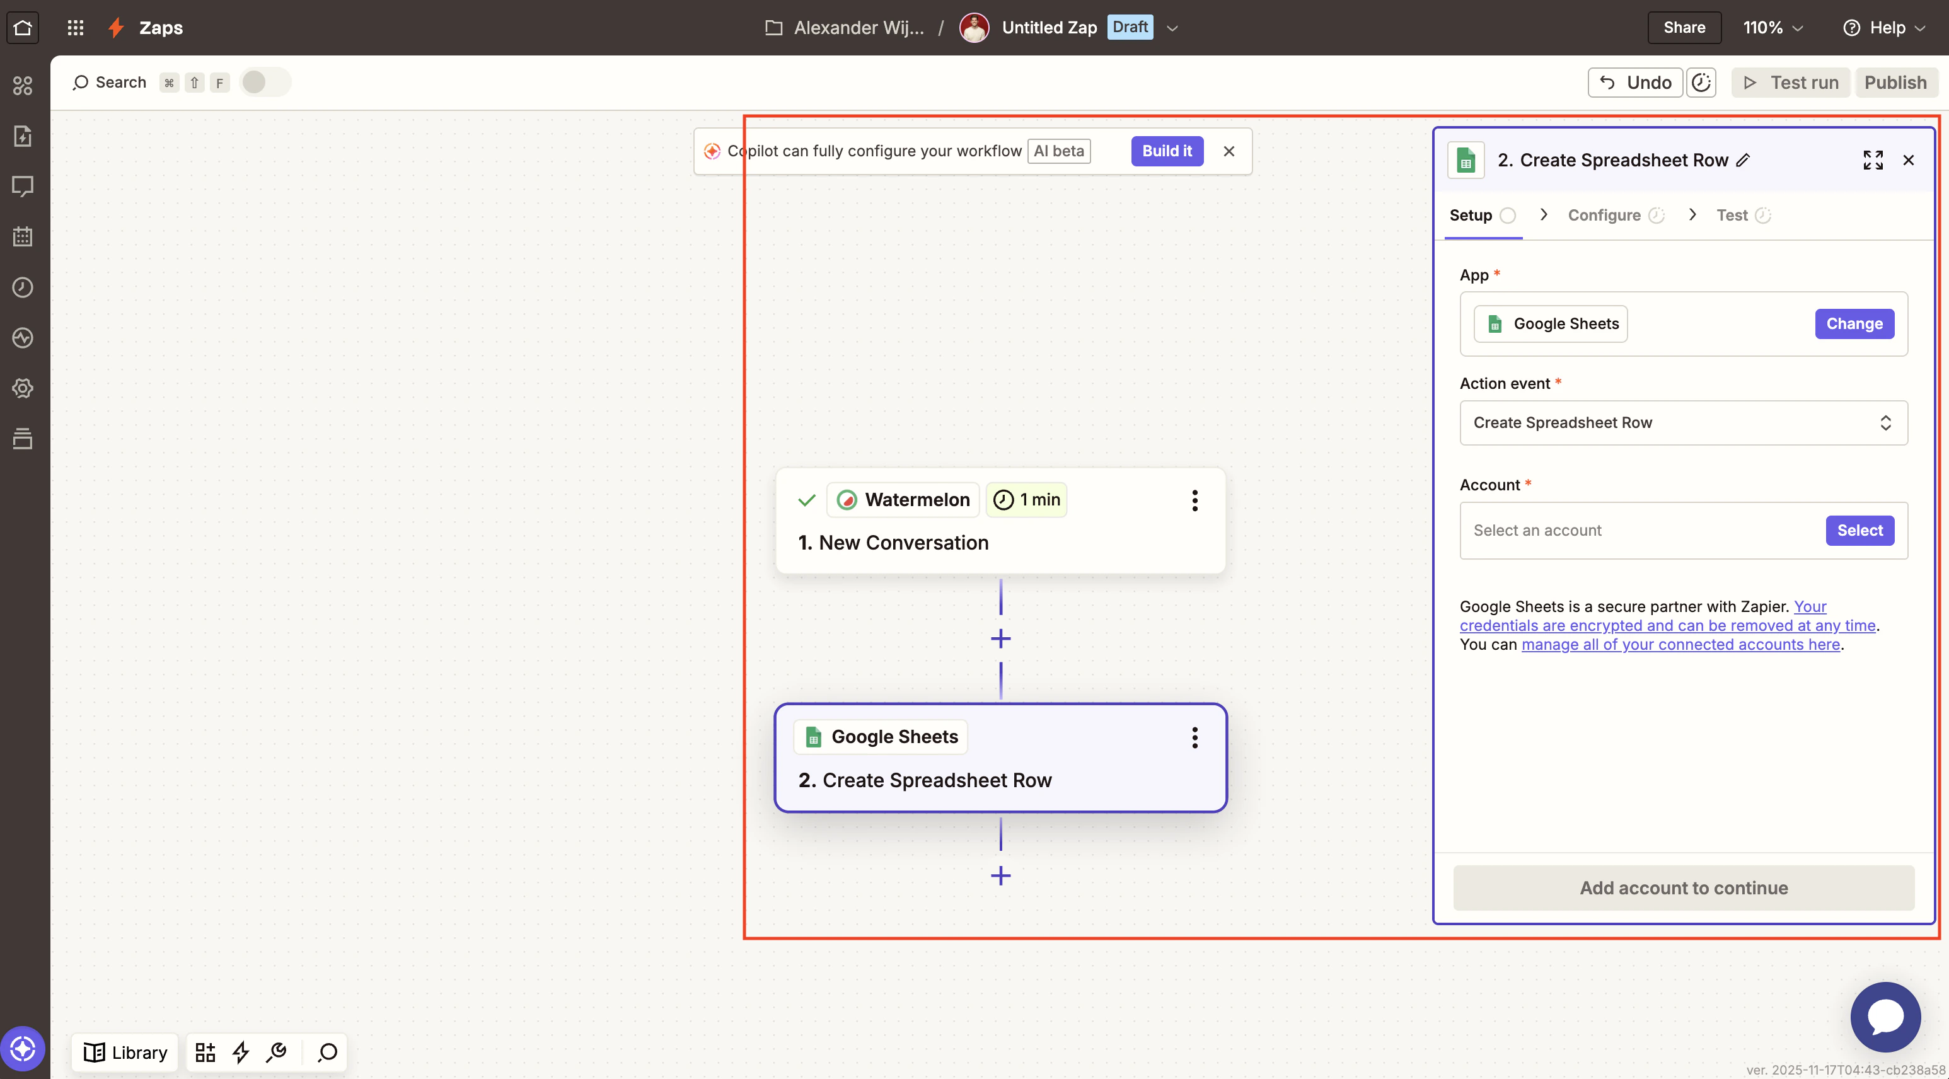Click the lightning bolt in bottom toolbar
This screenshot has height=1079, width=1949.
coord(241,1052)
